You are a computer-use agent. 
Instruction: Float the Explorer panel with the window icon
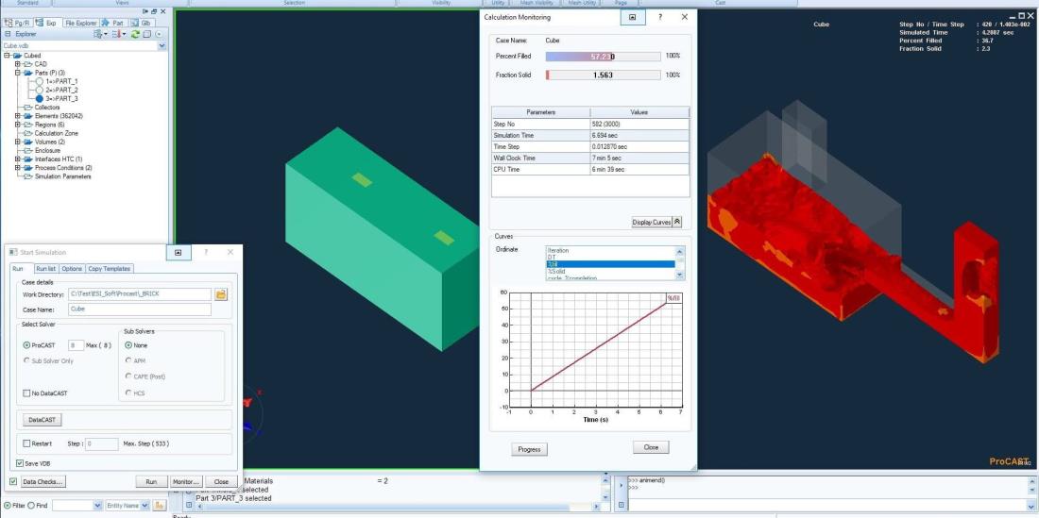pos(154,12)
